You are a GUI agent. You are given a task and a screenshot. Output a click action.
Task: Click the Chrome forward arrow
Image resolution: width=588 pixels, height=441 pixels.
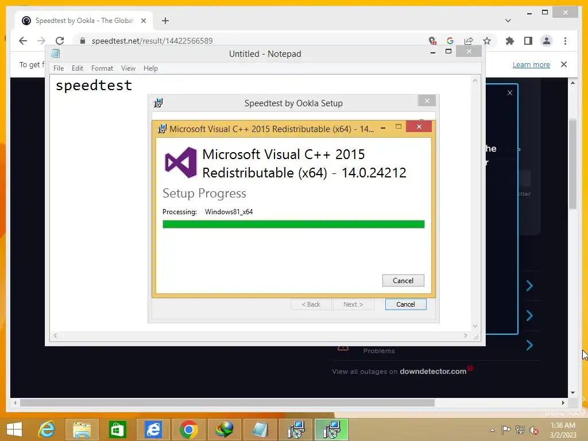pos(41,41)
